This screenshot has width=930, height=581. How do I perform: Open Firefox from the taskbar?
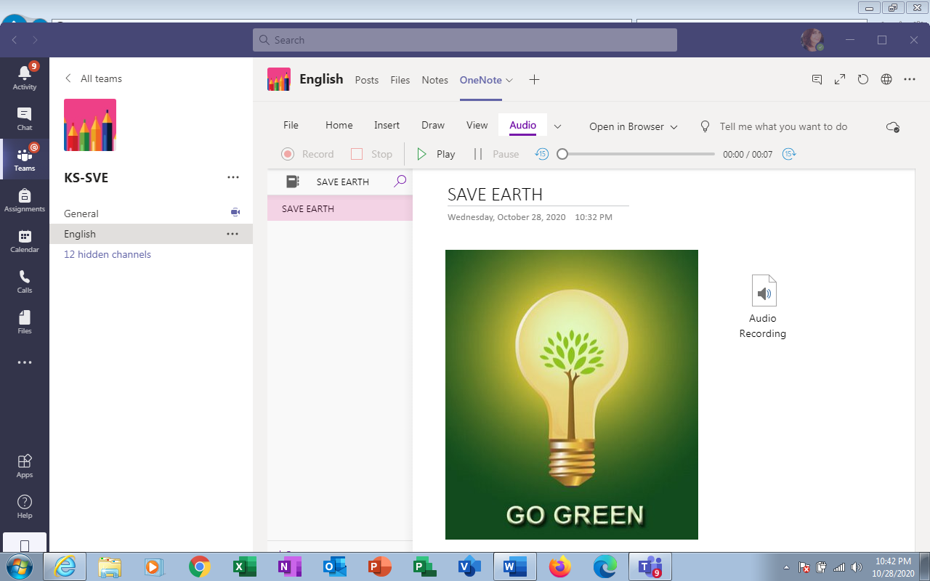click(560, 566)
